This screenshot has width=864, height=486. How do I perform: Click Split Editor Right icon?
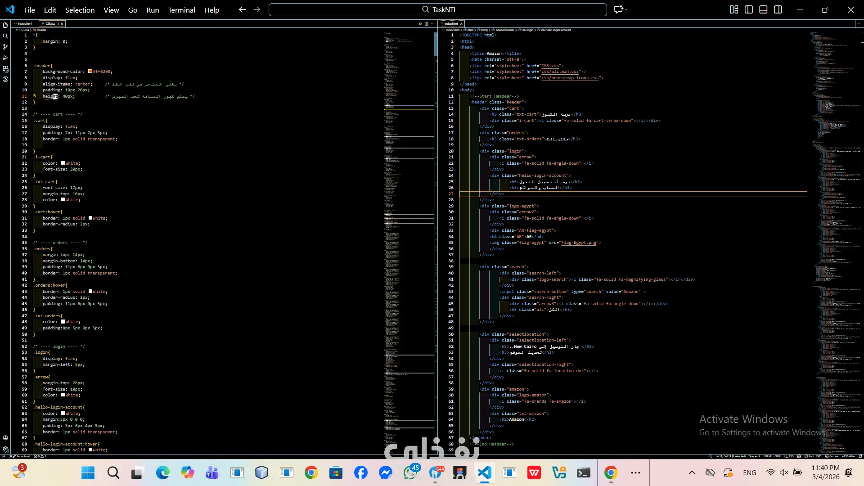(x=427, y=24)
